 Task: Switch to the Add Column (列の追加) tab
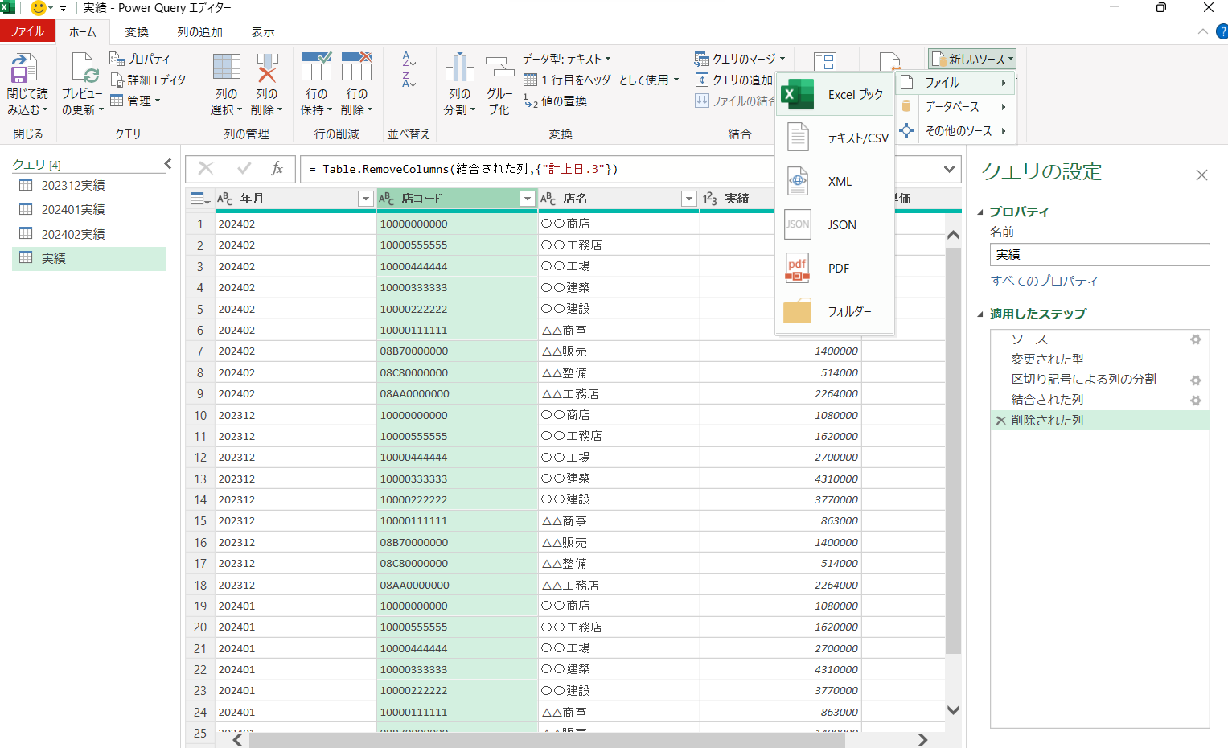coord(199,31)
